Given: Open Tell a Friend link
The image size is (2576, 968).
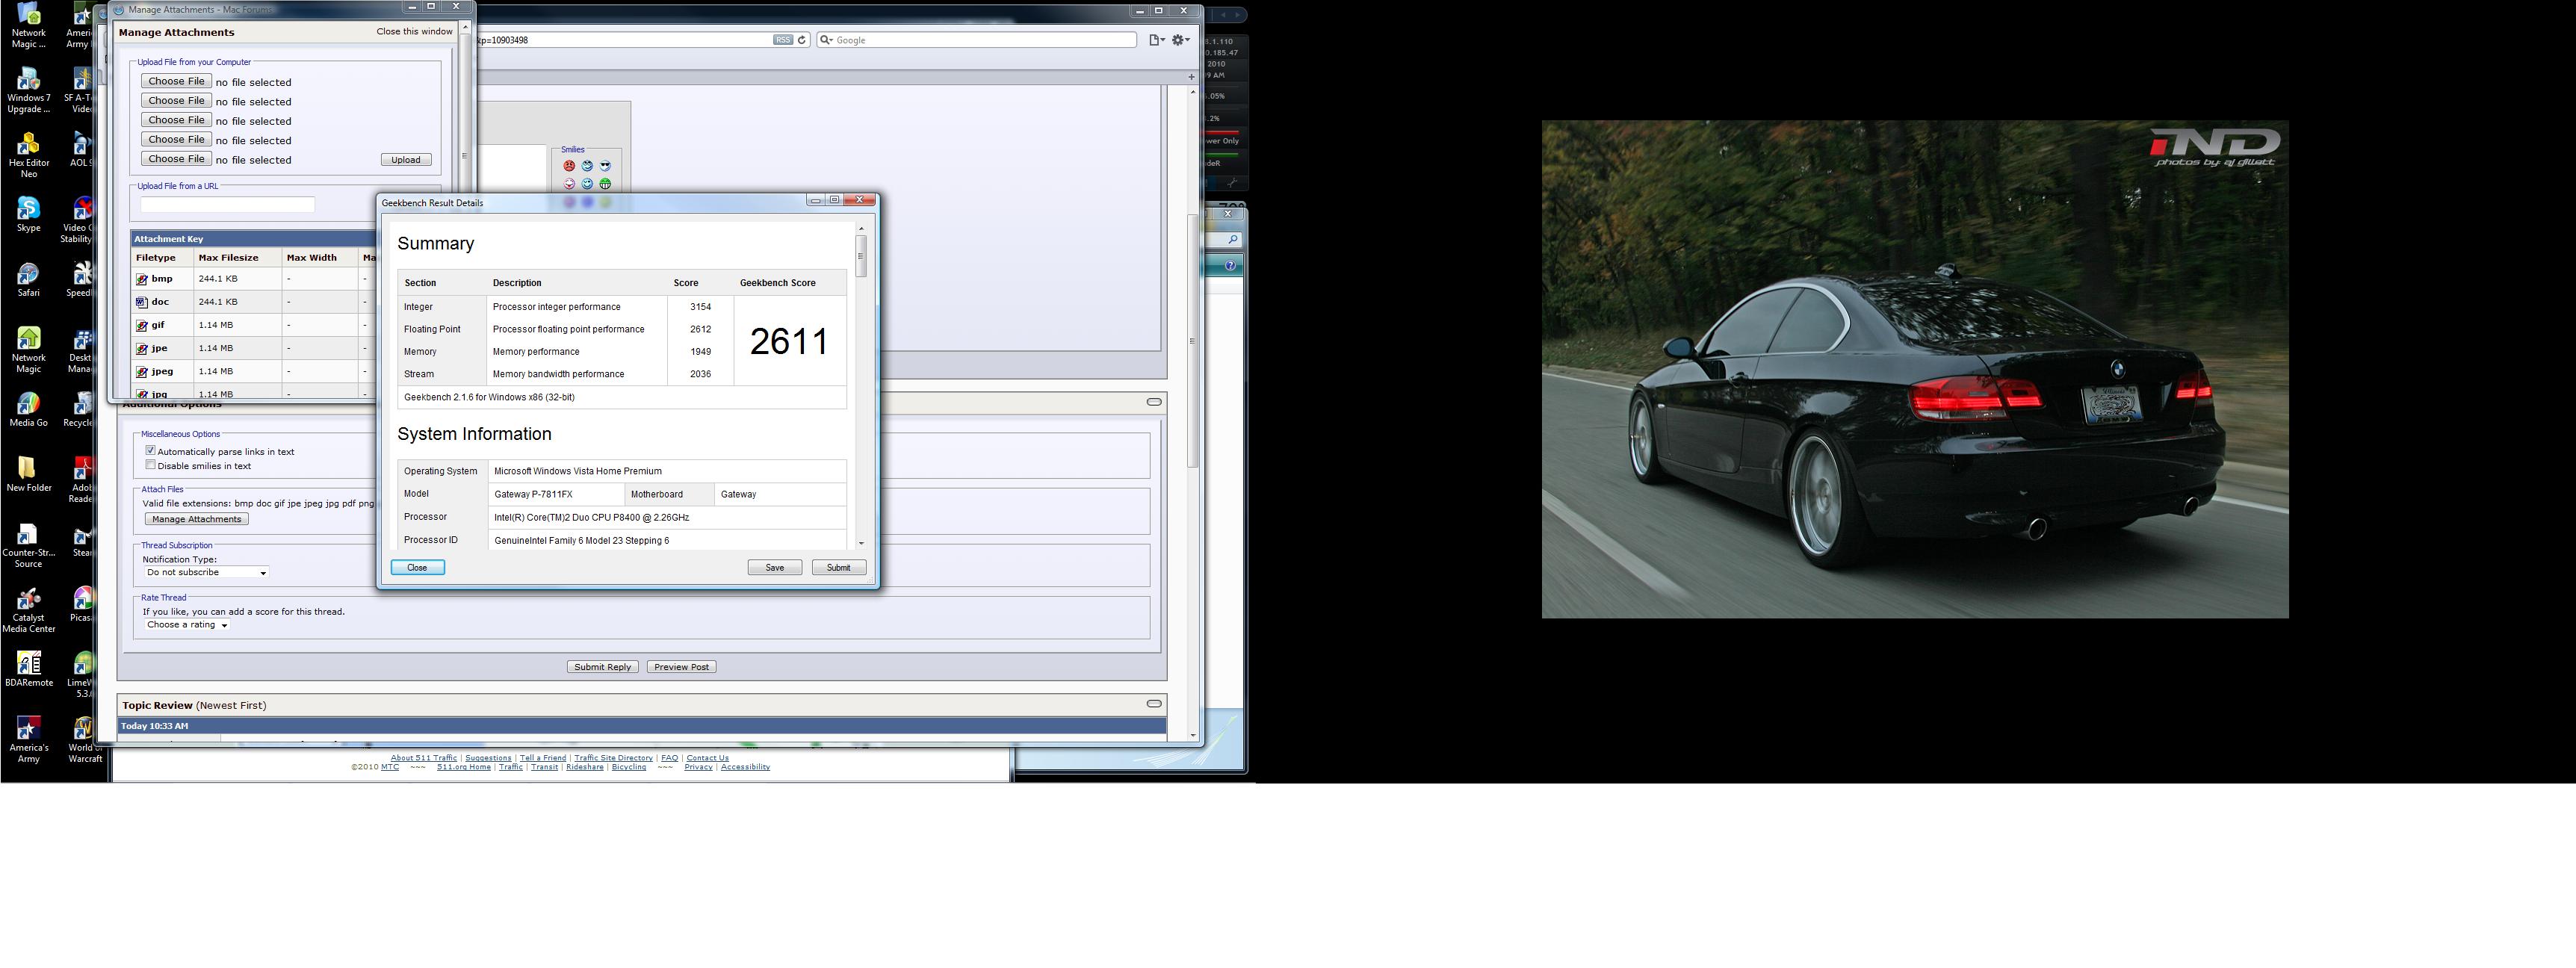Looking at the screenshot, I should 543,758.
